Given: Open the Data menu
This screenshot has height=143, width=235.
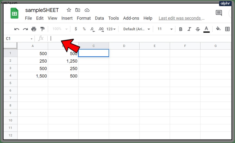Looking at the screenshot, I should coord(100,18).
